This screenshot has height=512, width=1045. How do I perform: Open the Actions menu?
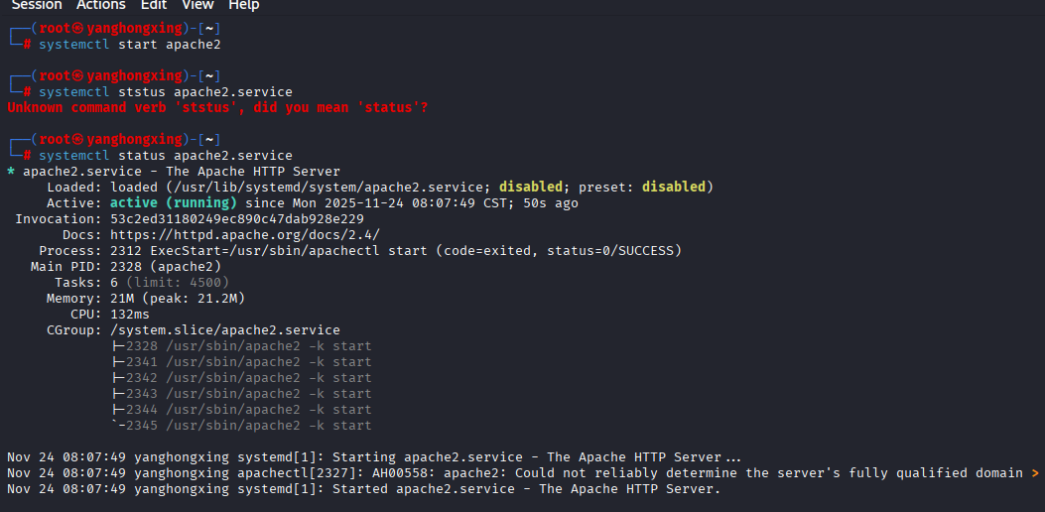pos(101,5)
